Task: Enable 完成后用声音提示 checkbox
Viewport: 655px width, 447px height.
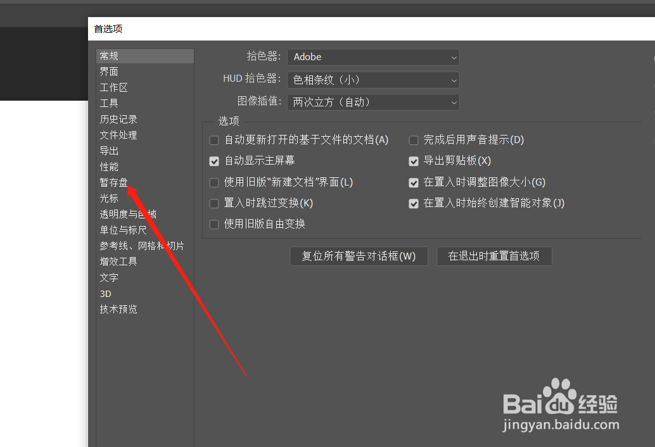Action: point(414,140)
